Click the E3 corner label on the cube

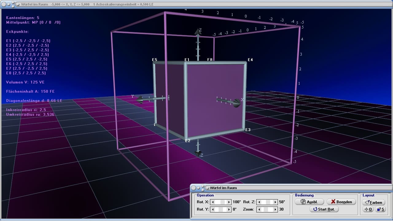248,130
